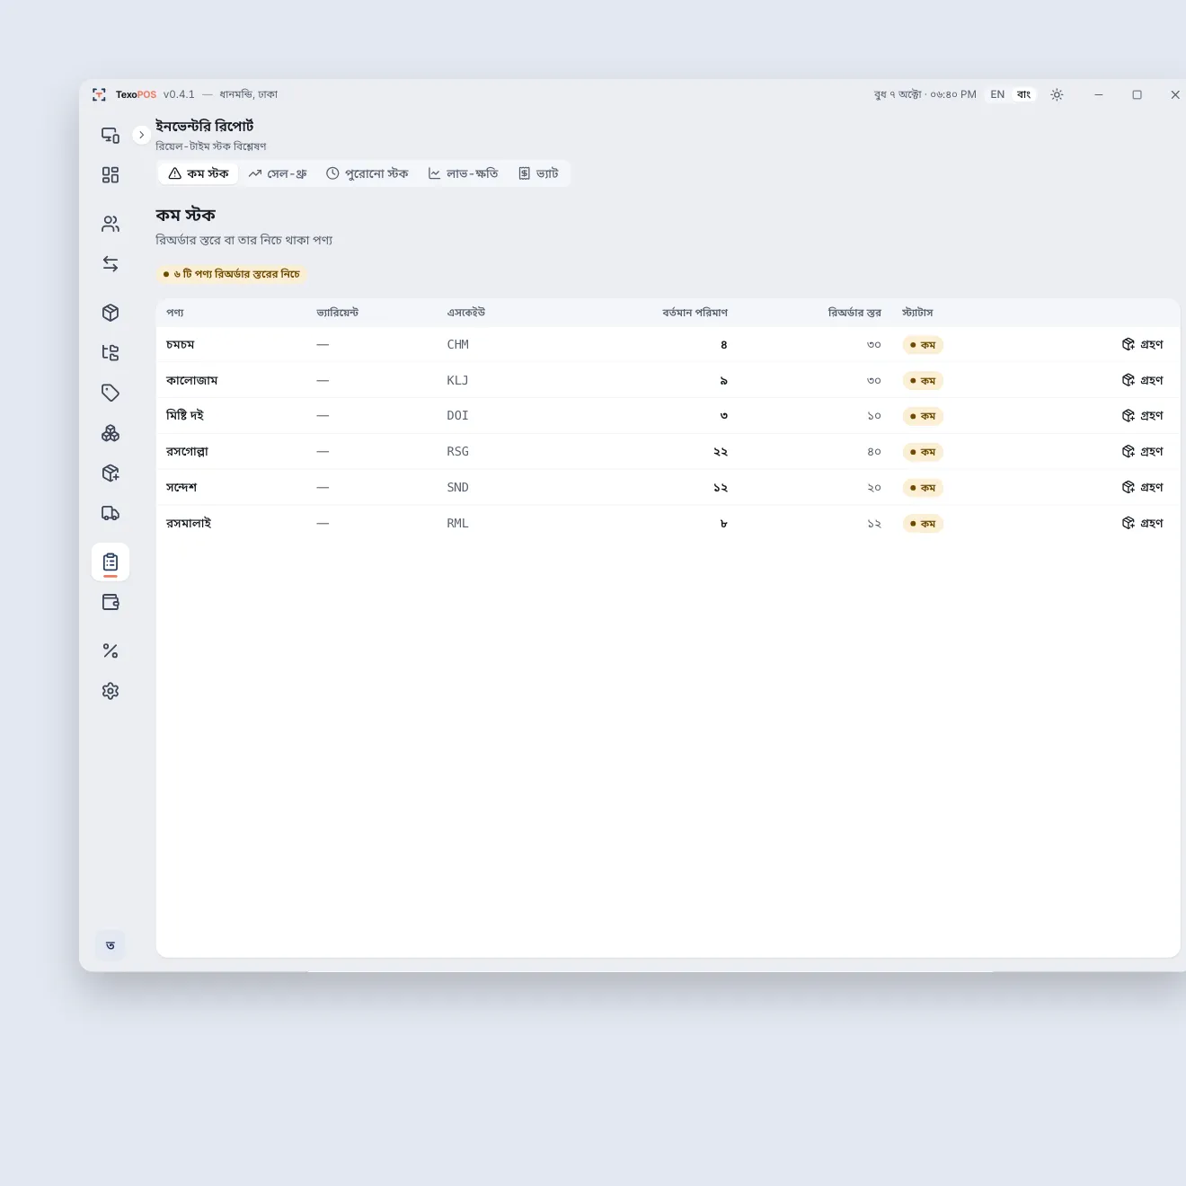Toggle light/dark theme sun icon
The image size is (1186, 1186).
1057,94
